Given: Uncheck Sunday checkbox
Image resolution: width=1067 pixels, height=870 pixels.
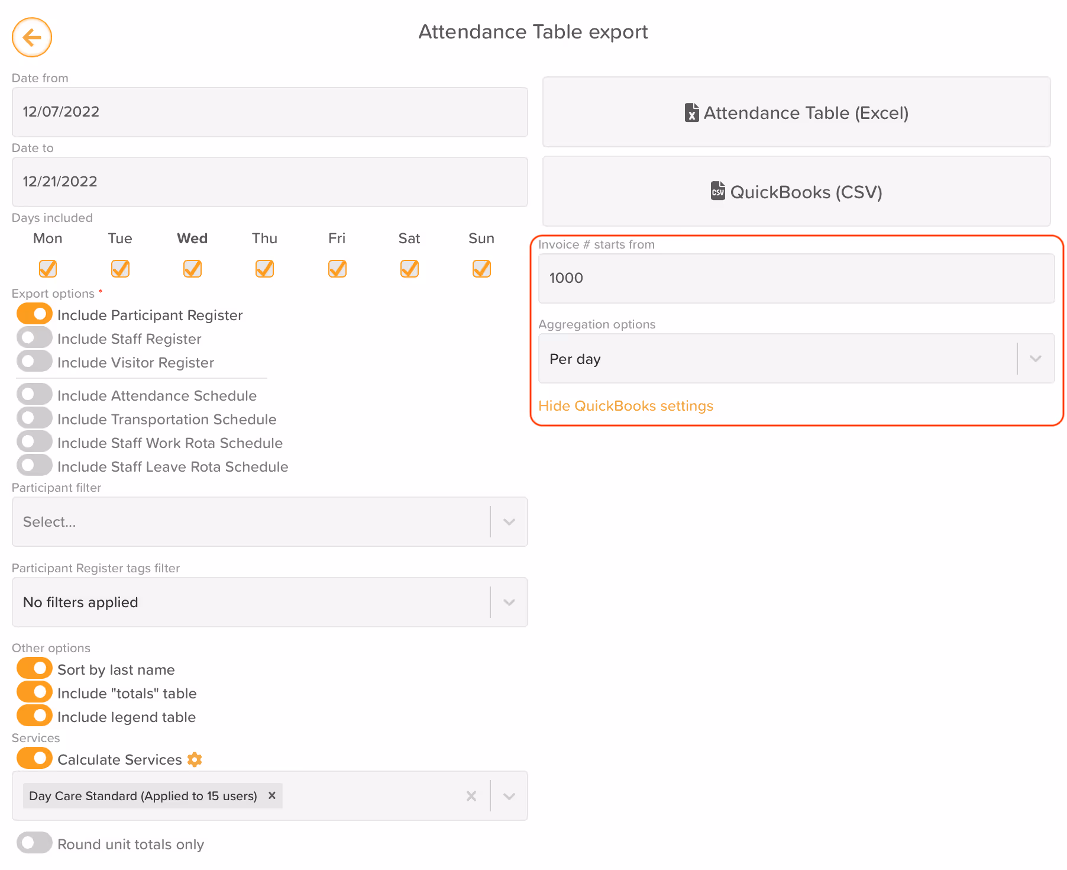Looking at the screenshot, I should coord(481,269).
